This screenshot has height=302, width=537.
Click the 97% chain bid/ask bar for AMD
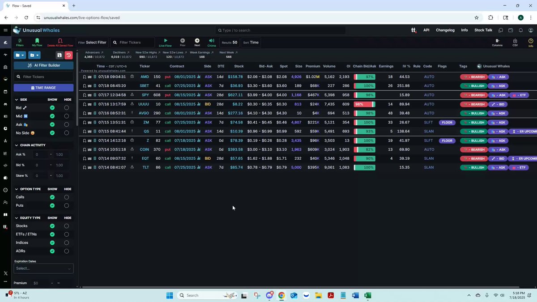[365, 77]
